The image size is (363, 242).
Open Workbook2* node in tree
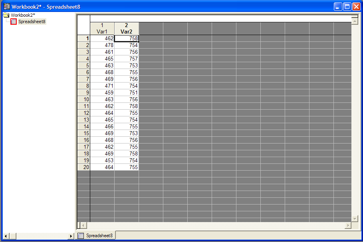click(x=23, y=15)
